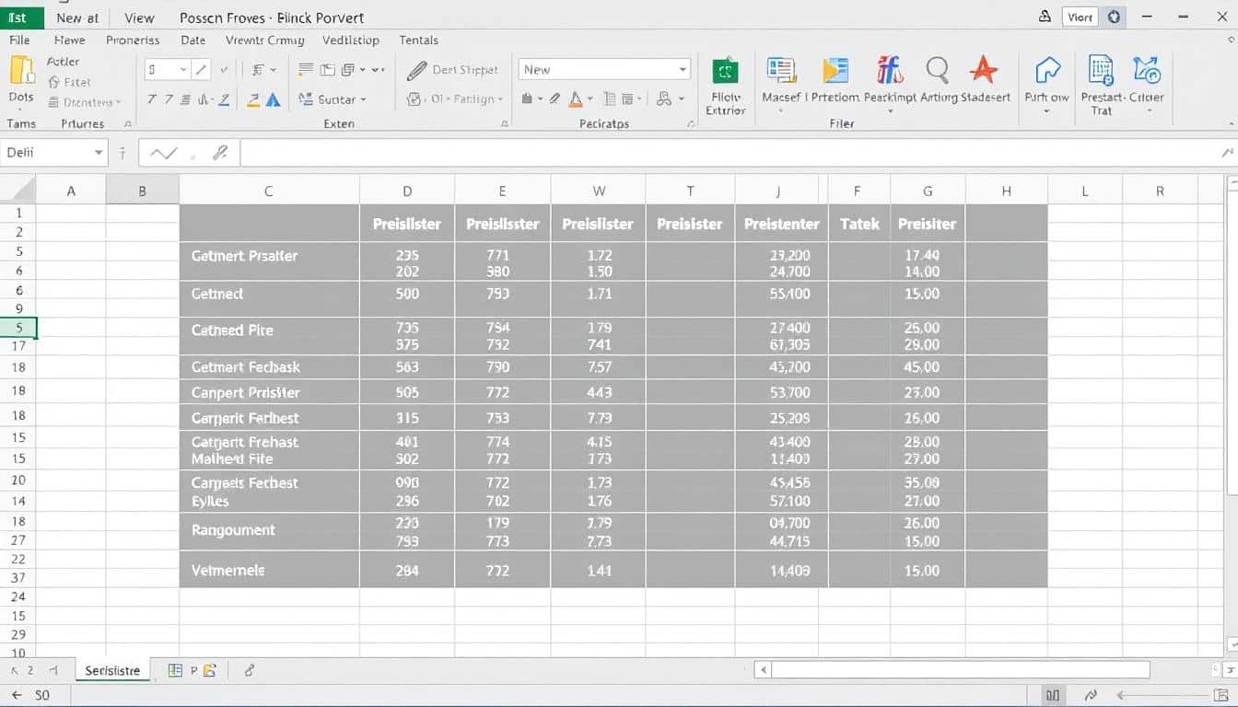Click the horizontal scrollbar track
This screenshot has width=1238, height=707.
click(x=961, y=670)
